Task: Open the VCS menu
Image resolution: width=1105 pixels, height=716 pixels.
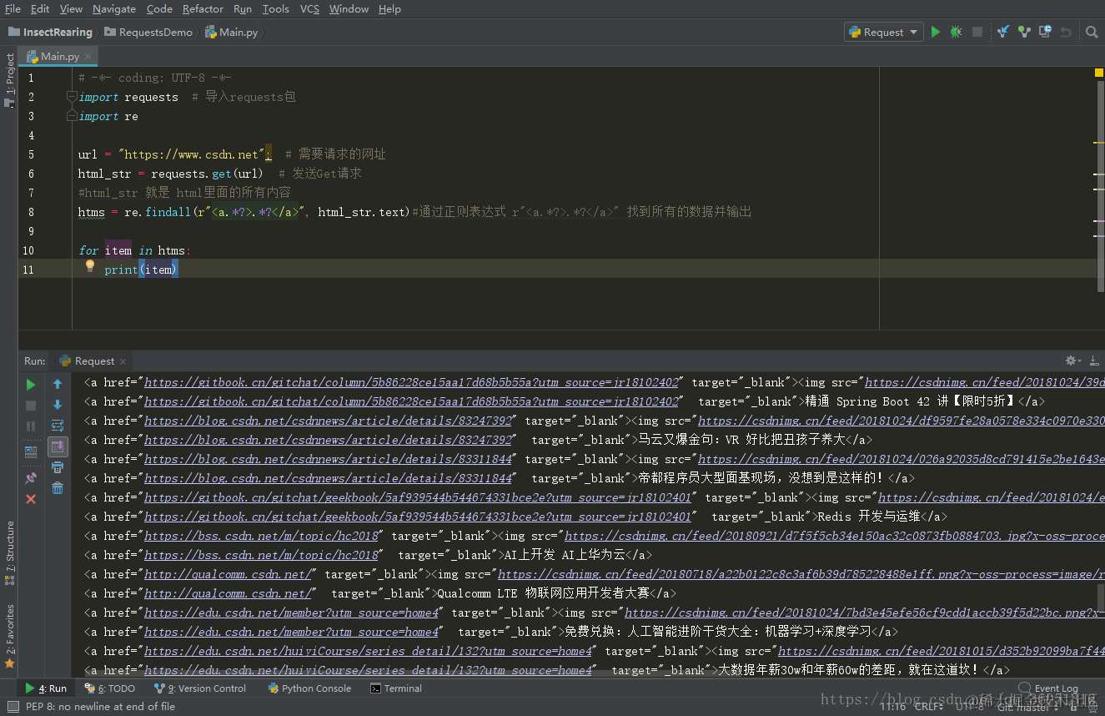Action: point(309,9)
